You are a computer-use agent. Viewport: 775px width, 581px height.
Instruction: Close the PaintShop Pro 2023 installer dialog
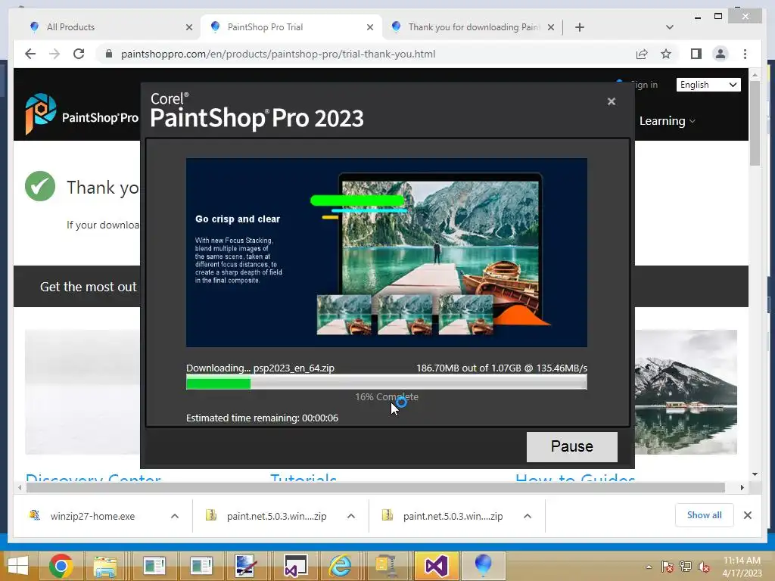[x=612, y=101]
